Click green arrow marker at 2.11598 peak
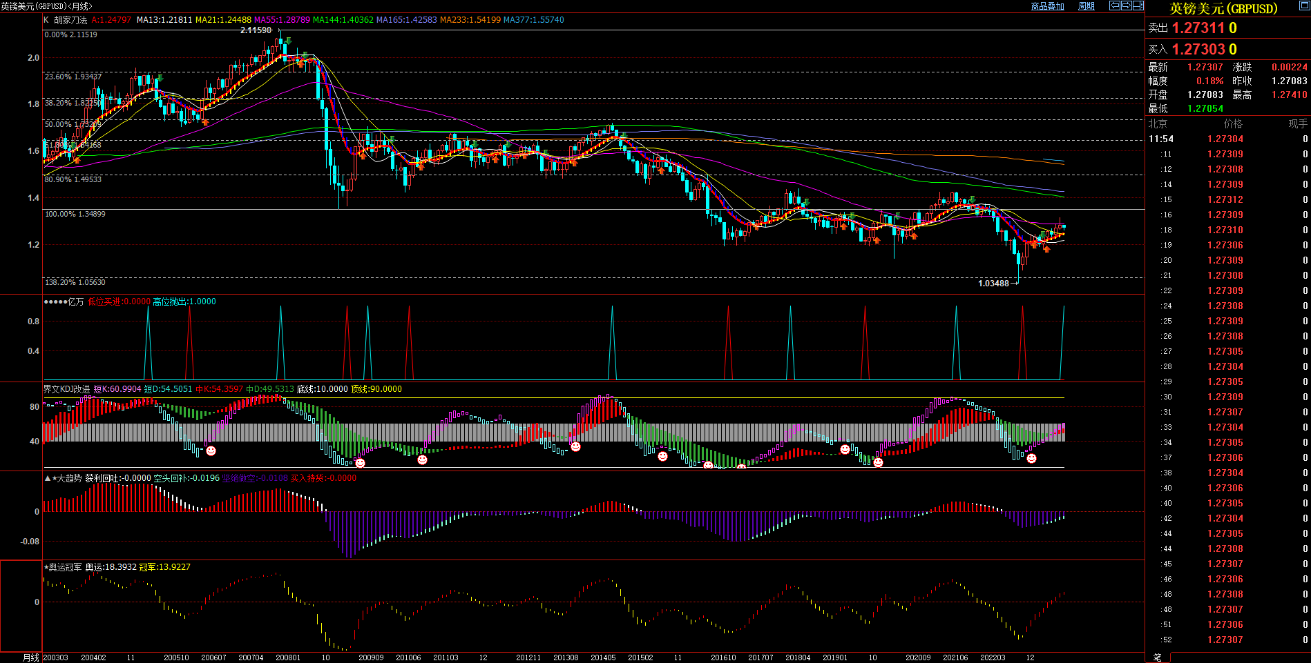The height and width of the screenshot is (663, 1311). (288, 41)
